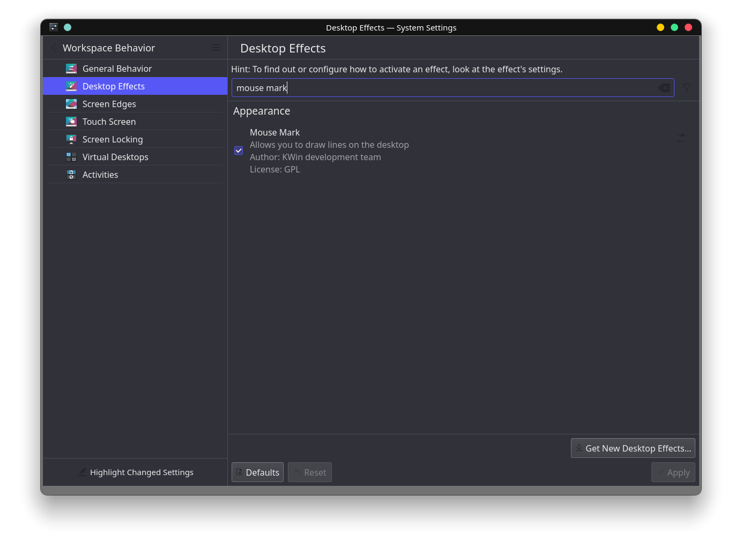Select Desktop Effects in the sidebar

(x=114, y=86)
